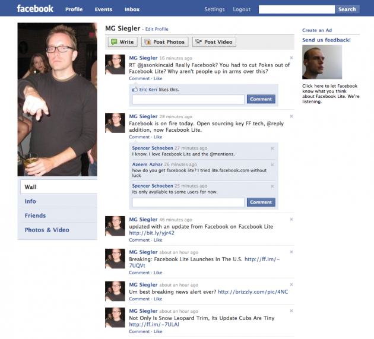The height and width of the screenshot is (339, 374).
Task: Open the ff.im/-7ULAl link
Action: click(x=154, y=325)
